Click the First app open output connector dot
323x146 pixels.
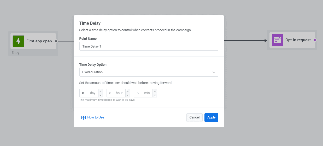(x=56, y=41)
